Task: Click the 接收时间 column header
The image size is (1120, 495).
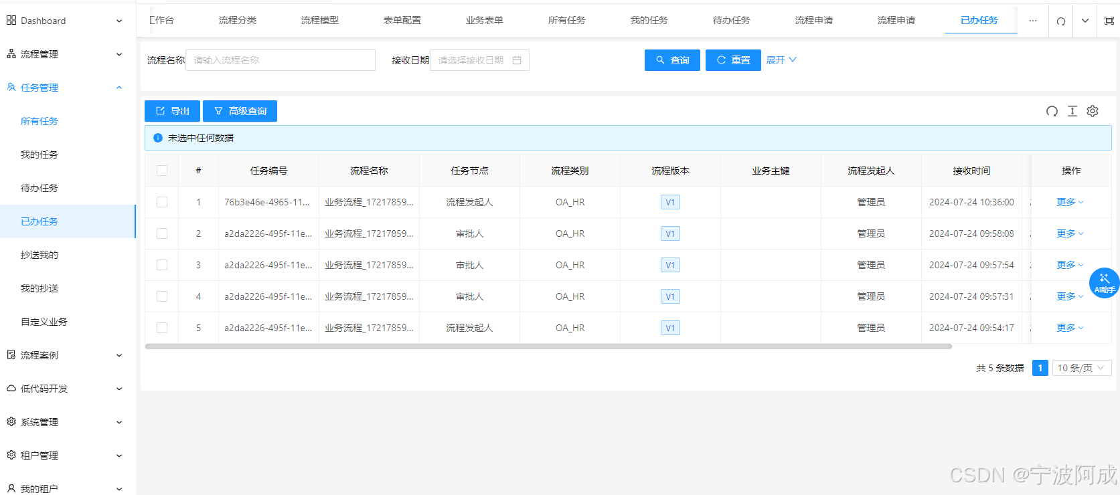Action: [x=971, y=171]
